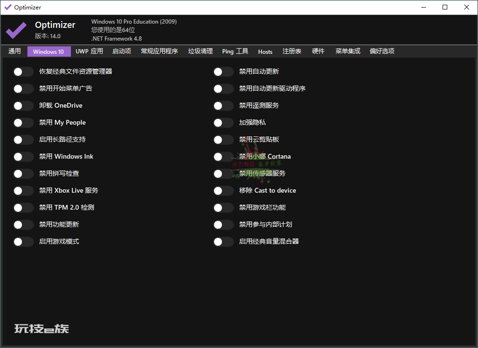Click the 您使用的是64位 text
Image resolution: width=478 pixels, height=348 pixels.
coord(113,30)
